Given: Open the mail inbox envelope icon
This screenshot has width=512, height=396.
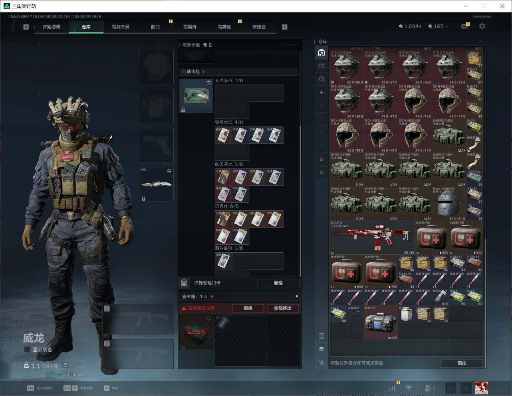Looking at the screenshot, I should (x=464, y=26).
